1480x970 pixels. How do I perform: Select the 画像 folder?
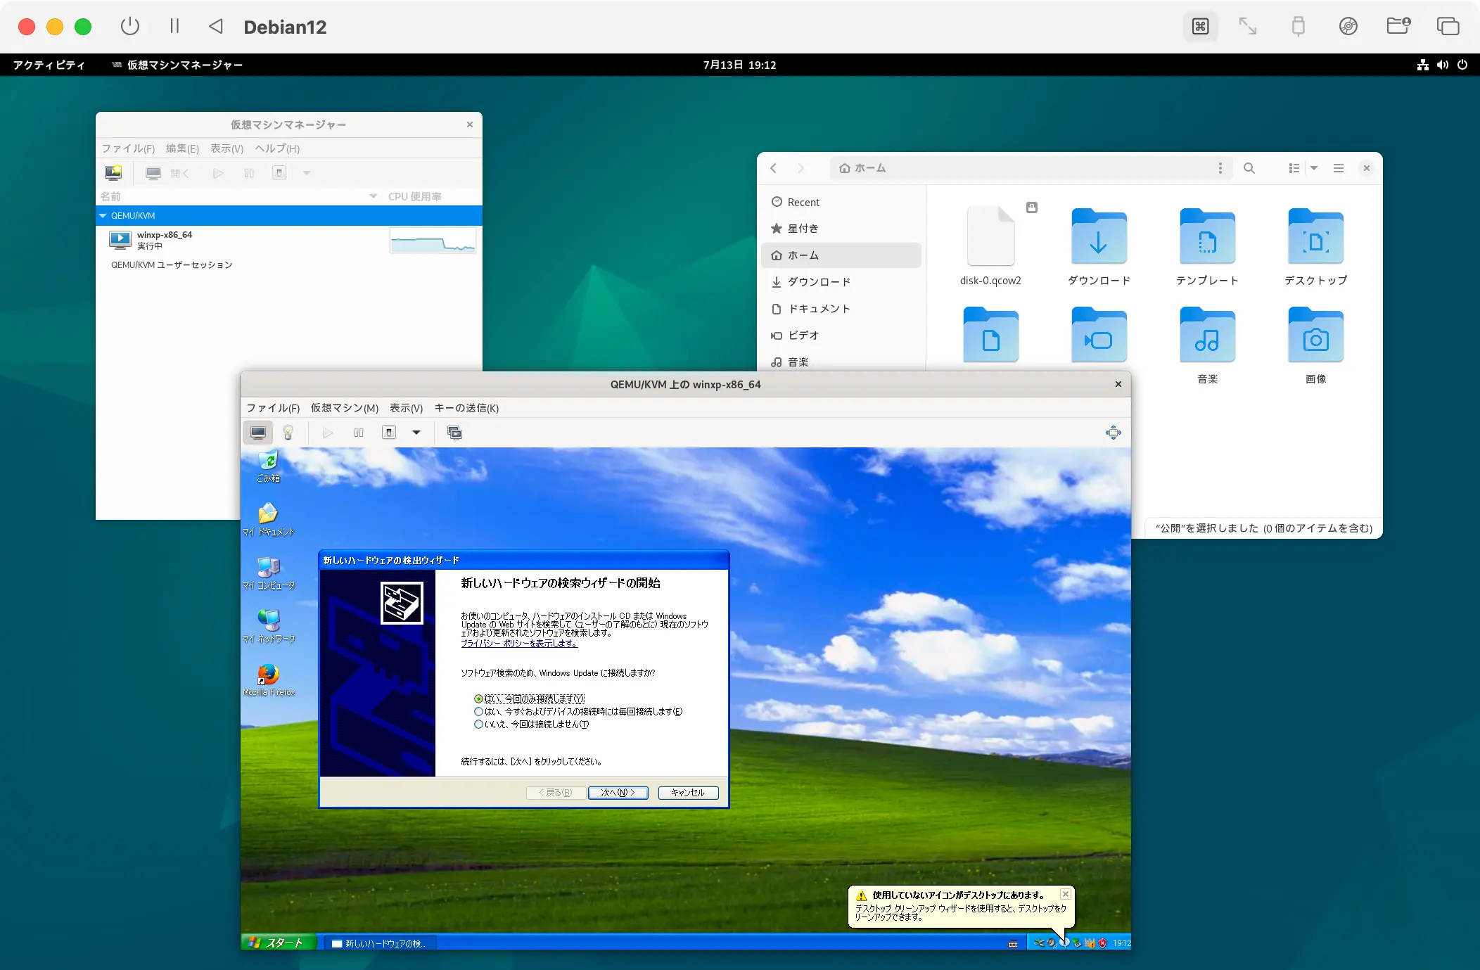pos(1315,345)
